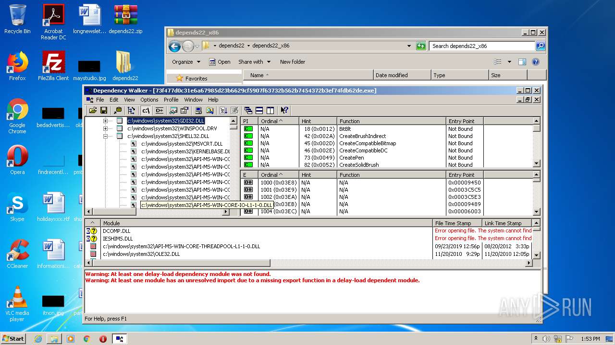
Task: Open the Organize dropdown in Explorer
Action: pos(186,62)
